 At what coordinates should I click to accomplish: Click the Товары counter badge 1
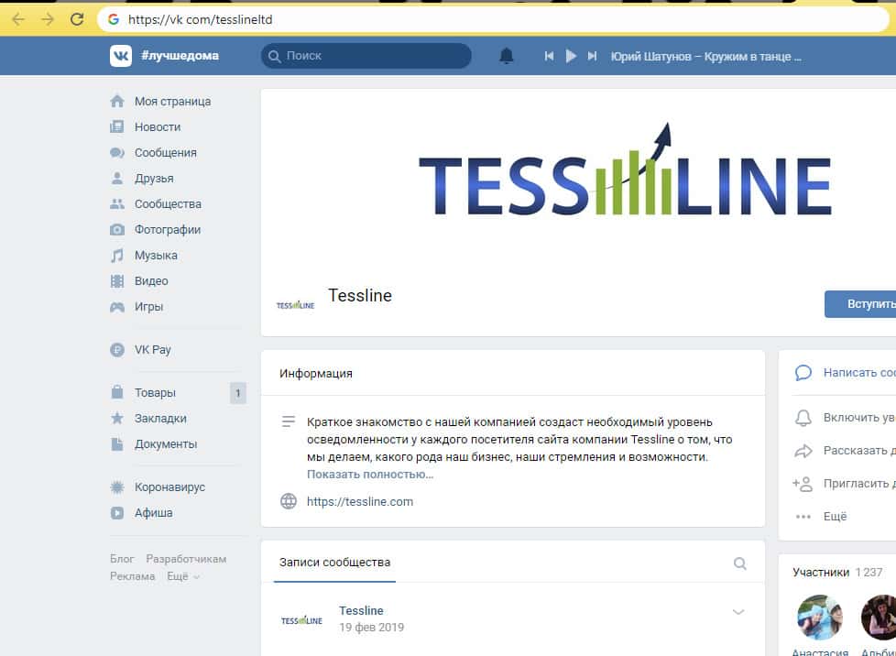point(237,393)
